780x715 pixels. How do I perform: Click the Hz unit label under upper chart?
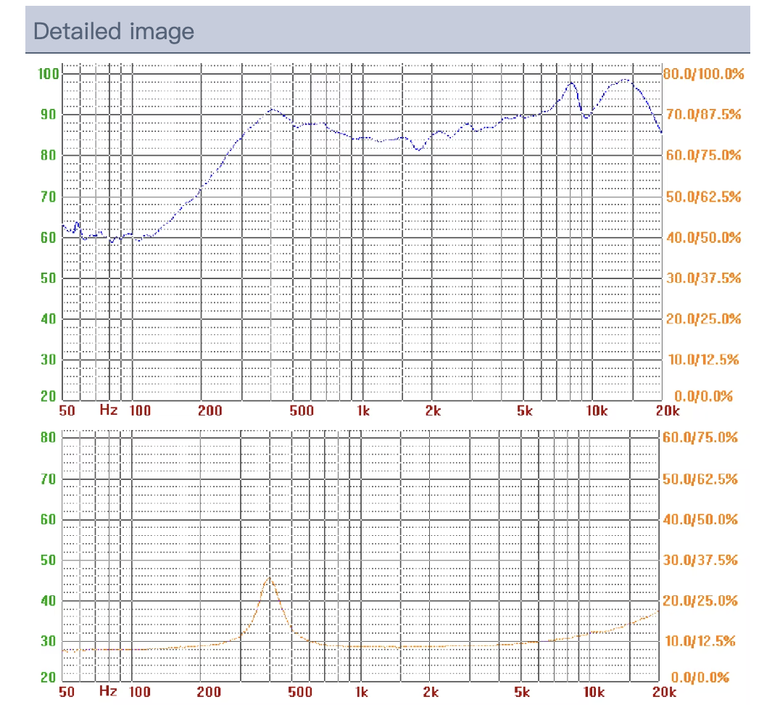point(108,410)
